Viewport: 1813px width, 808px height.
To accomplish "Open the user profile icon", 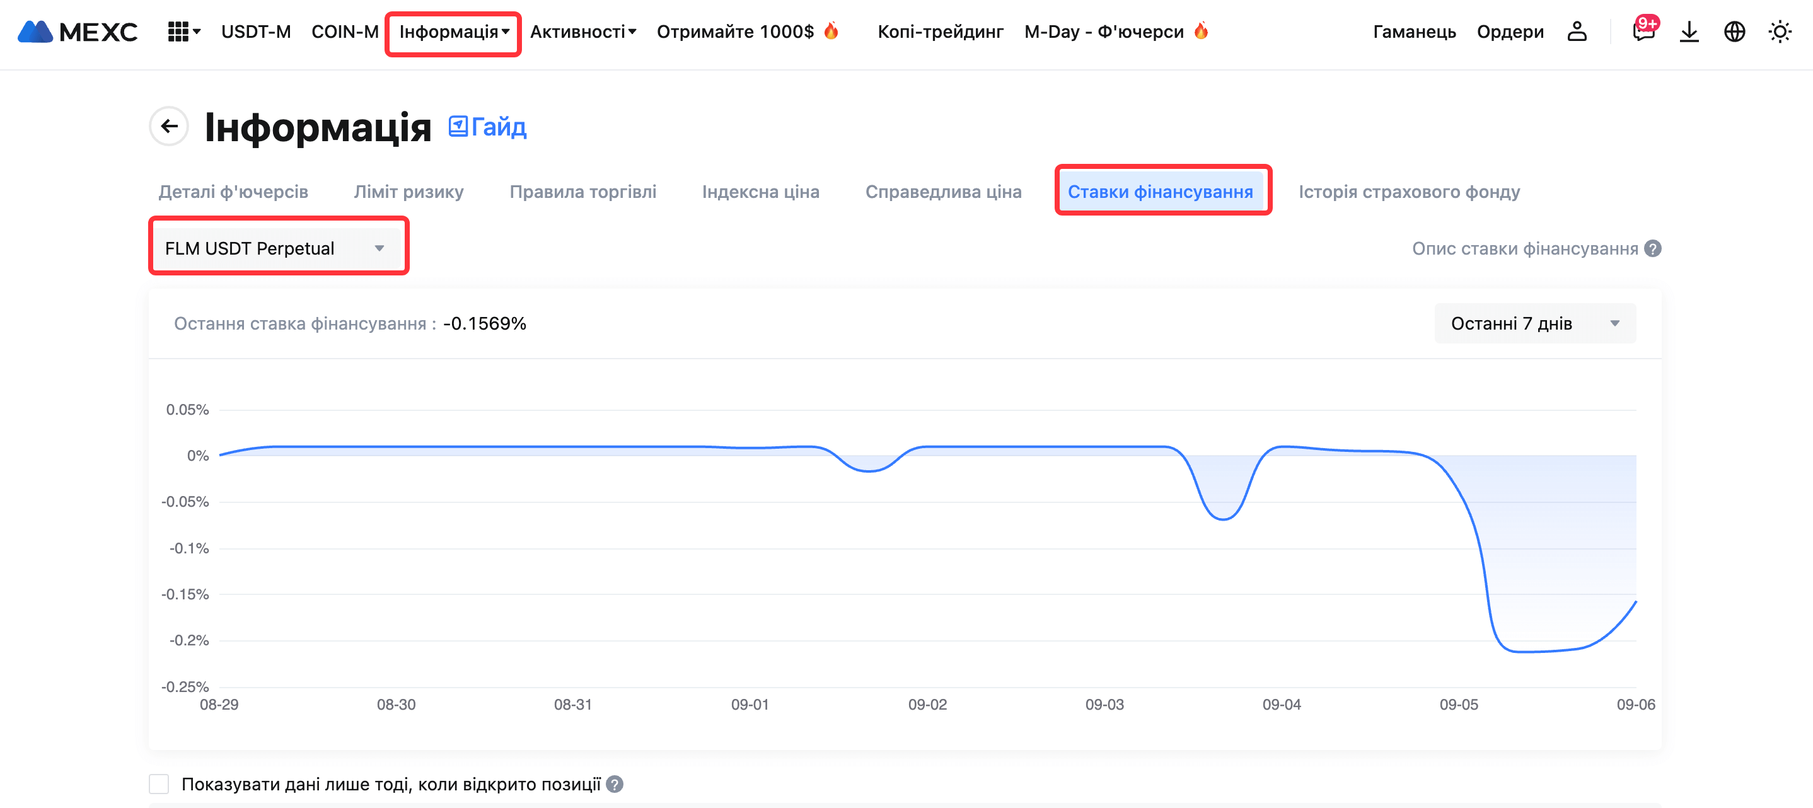I will tap(1577, 32).
